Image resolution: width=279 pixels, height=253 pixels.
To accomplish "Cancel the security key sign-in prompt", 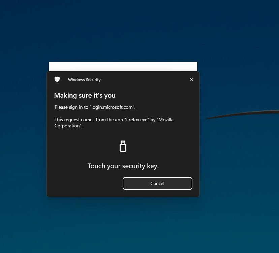I will [x=157, y=183].
